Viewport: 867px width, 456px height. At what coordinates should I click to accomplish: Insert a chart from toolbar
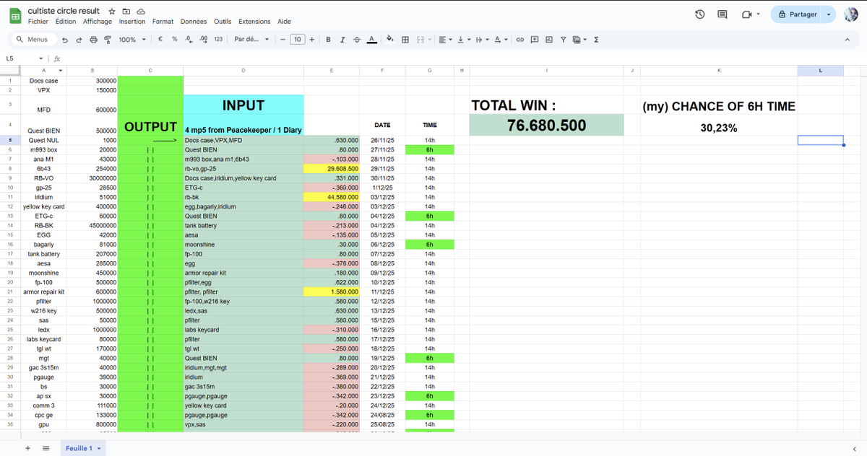click(x=549, y=40)
